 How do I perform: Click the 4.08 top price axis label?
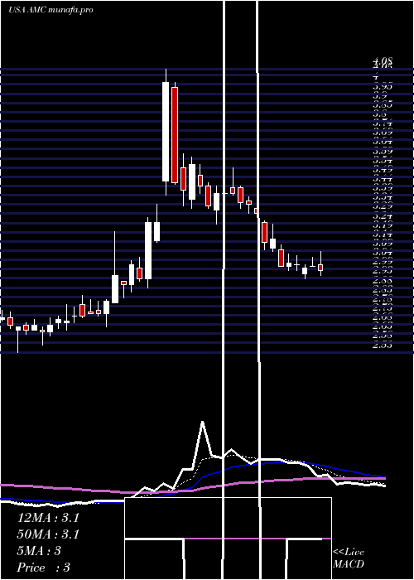[383, 60]
